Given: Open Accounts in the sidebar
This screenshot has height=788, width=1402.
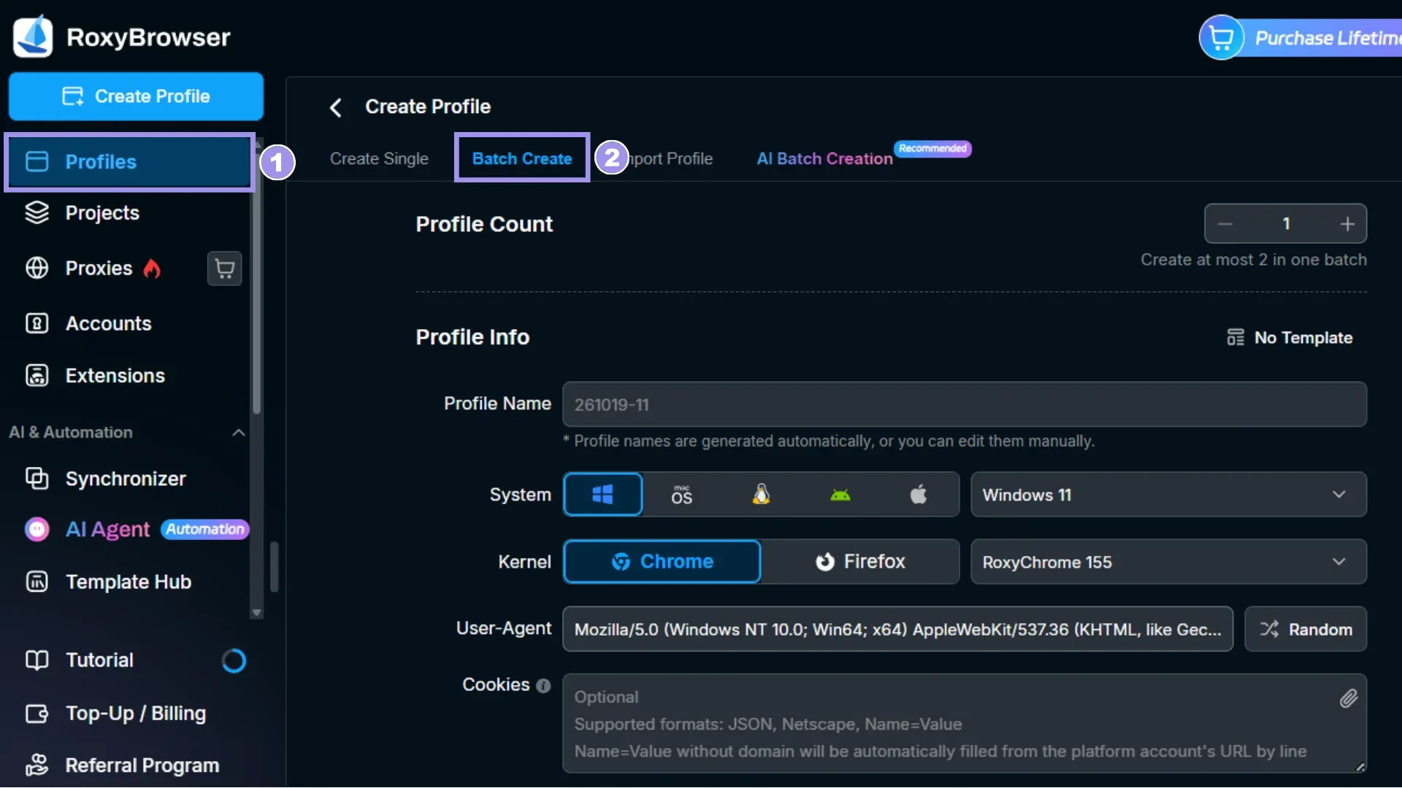Looking at the screenshot, I should 108,323.
